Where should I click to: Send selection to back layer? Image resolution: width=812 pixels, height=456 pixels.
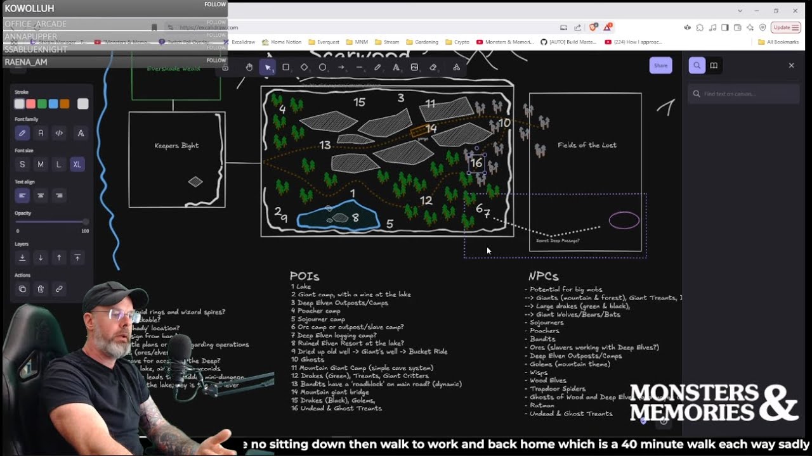[x=22, y=258]
